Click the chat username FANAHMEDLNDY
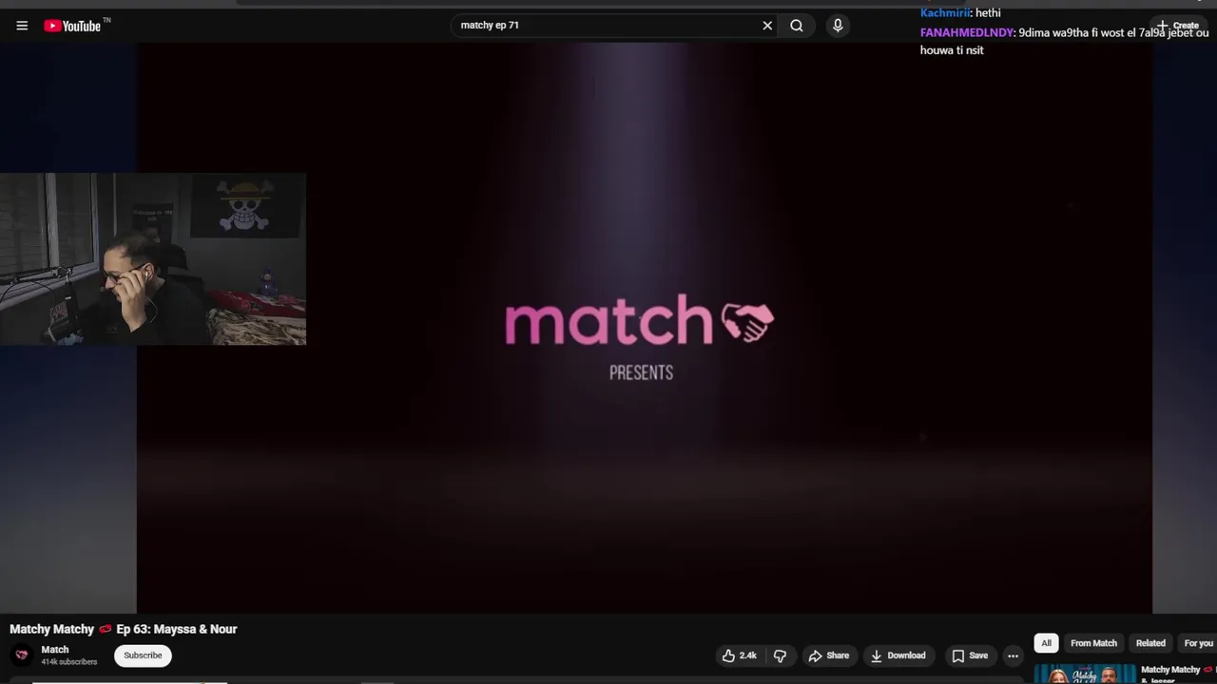This screenshot has height=684, width=1217. (967, 32)
